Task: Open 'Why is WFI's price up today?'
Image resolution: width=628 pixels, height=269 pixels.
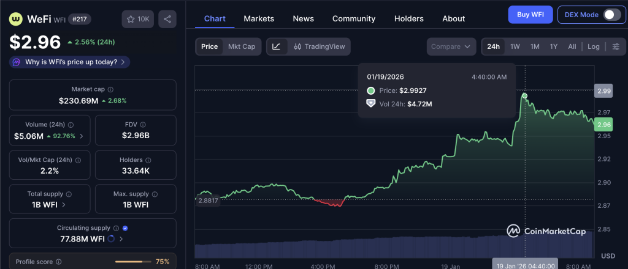Action: point(69,62)
